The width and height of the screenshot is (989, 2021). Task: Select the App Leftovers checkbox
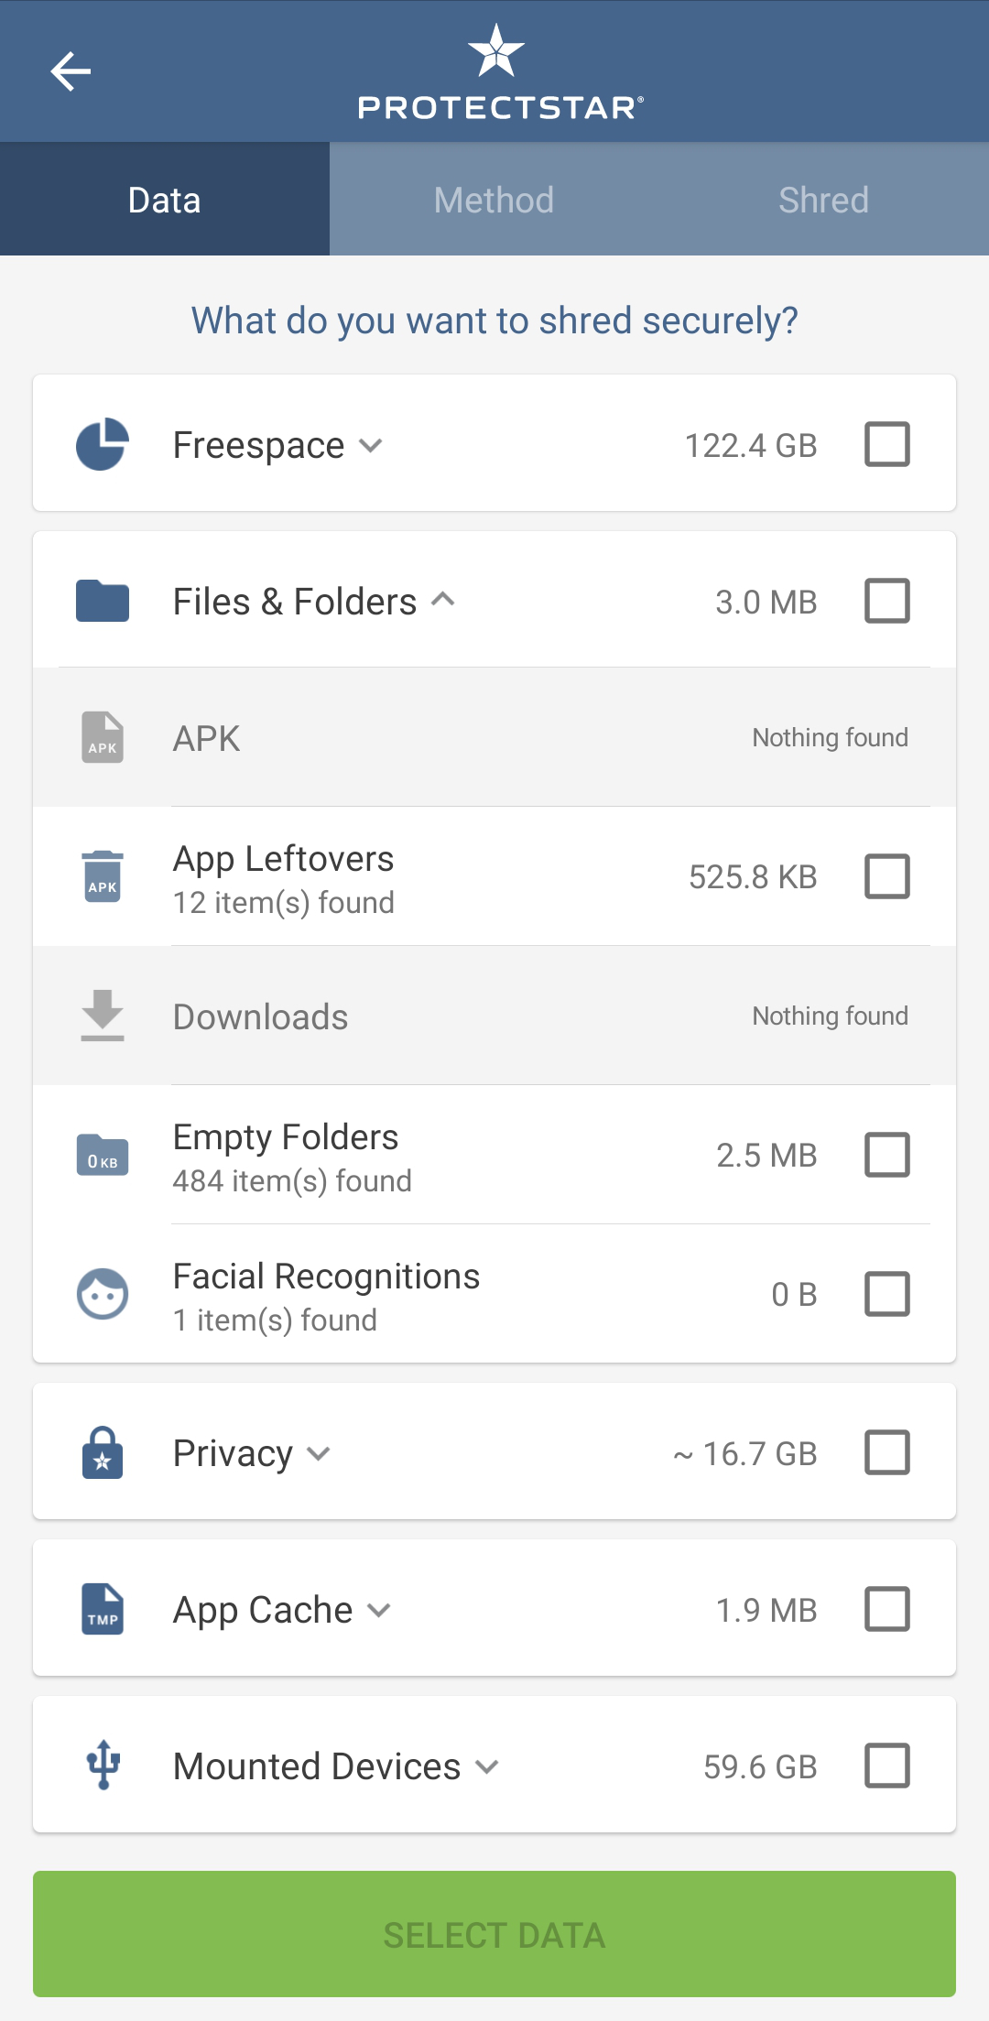(887, 876)
